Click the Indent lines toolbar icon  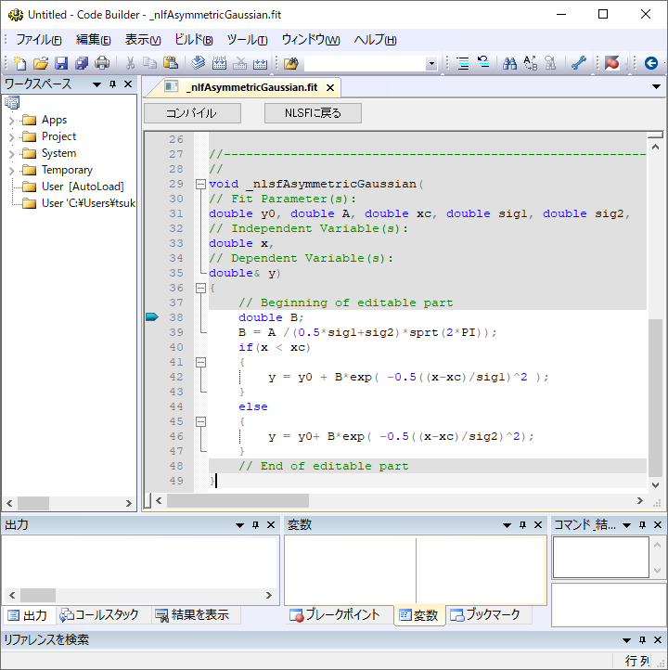point(463,63)
